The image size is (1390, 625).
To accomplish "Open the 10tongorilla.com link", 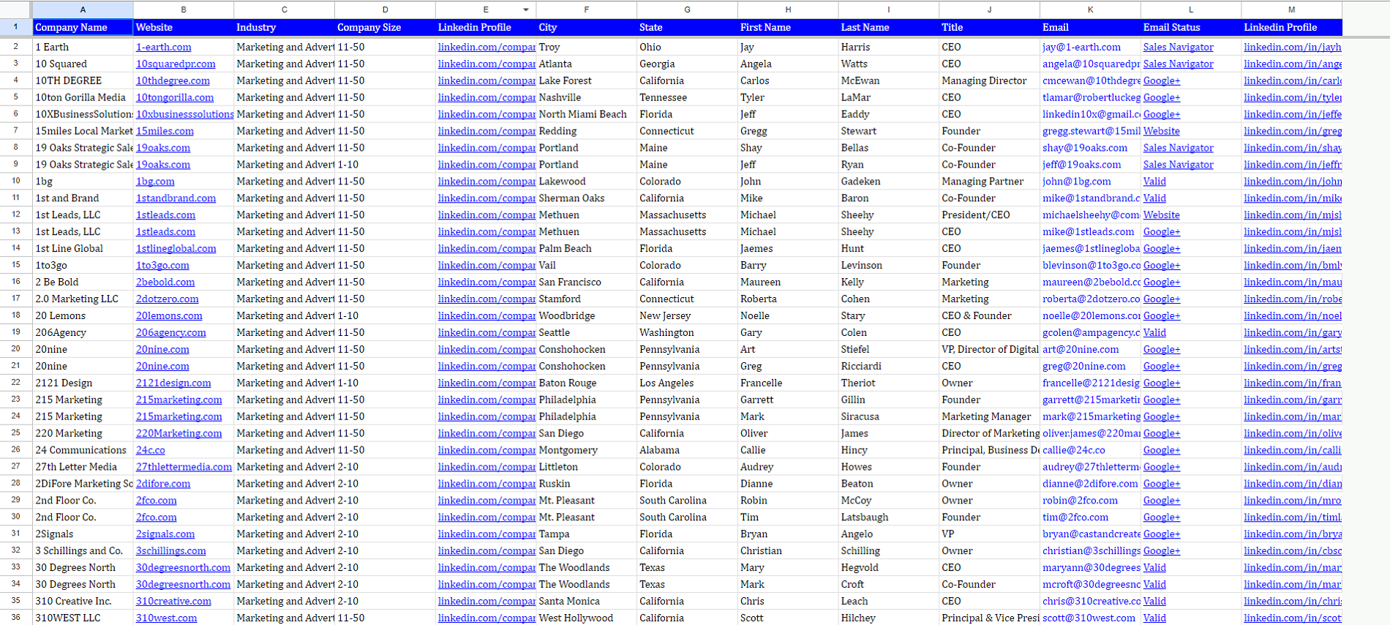I will 175,97.
